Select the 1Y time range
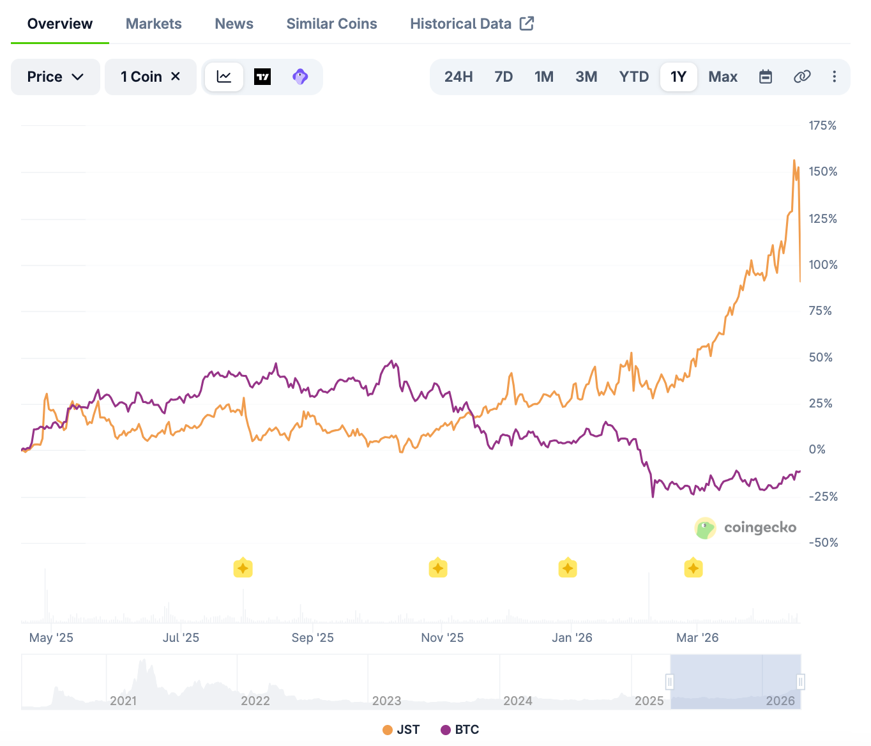This screenshot has width=871, height=746. (x=678, y=77)
